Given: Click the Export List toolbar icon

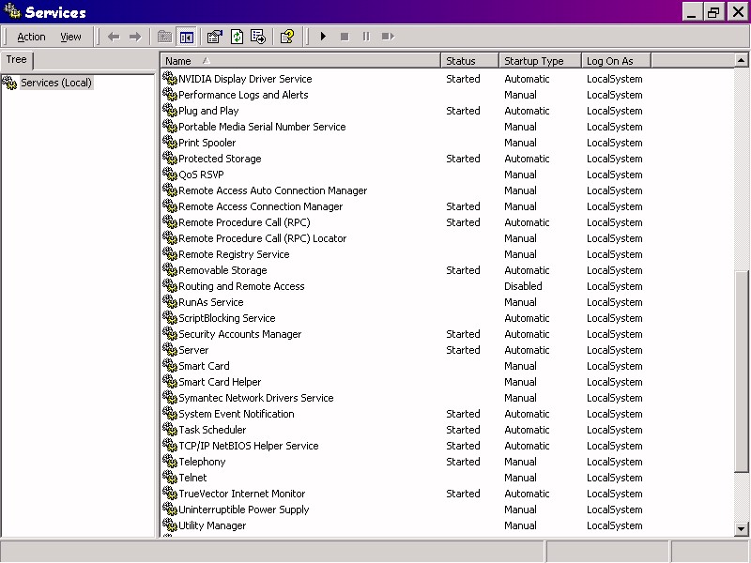Looking at the screenshot, I should [x=258, y=37].
